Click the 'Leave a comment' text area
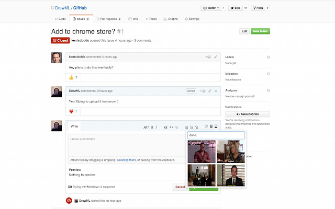The width and height of the screenshot is (335, 209). point(127,146)
